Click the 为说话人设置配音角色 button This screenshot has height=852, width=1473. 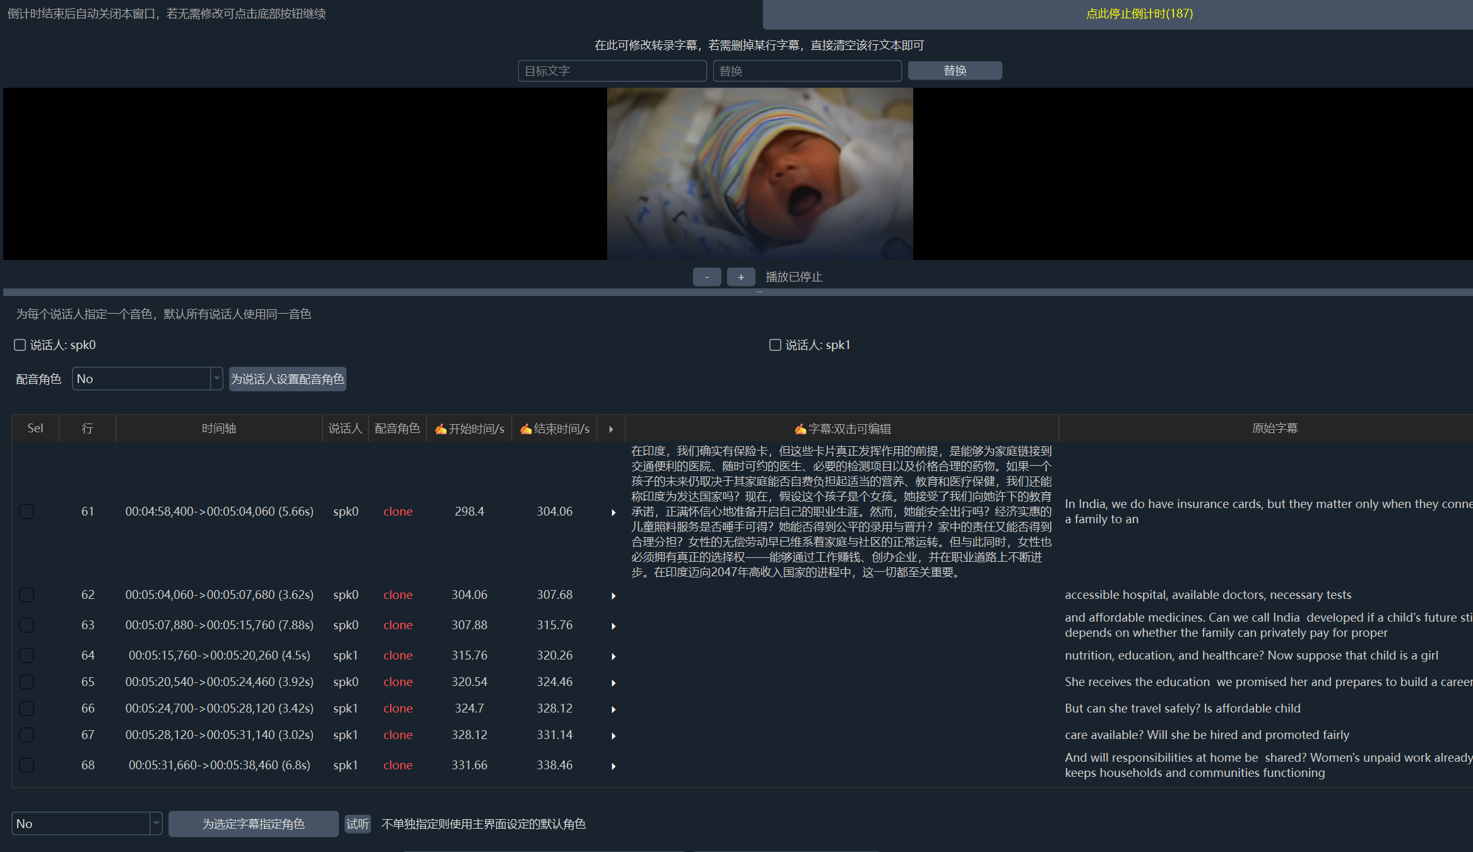pyautogui.click(x=287, y=379)
